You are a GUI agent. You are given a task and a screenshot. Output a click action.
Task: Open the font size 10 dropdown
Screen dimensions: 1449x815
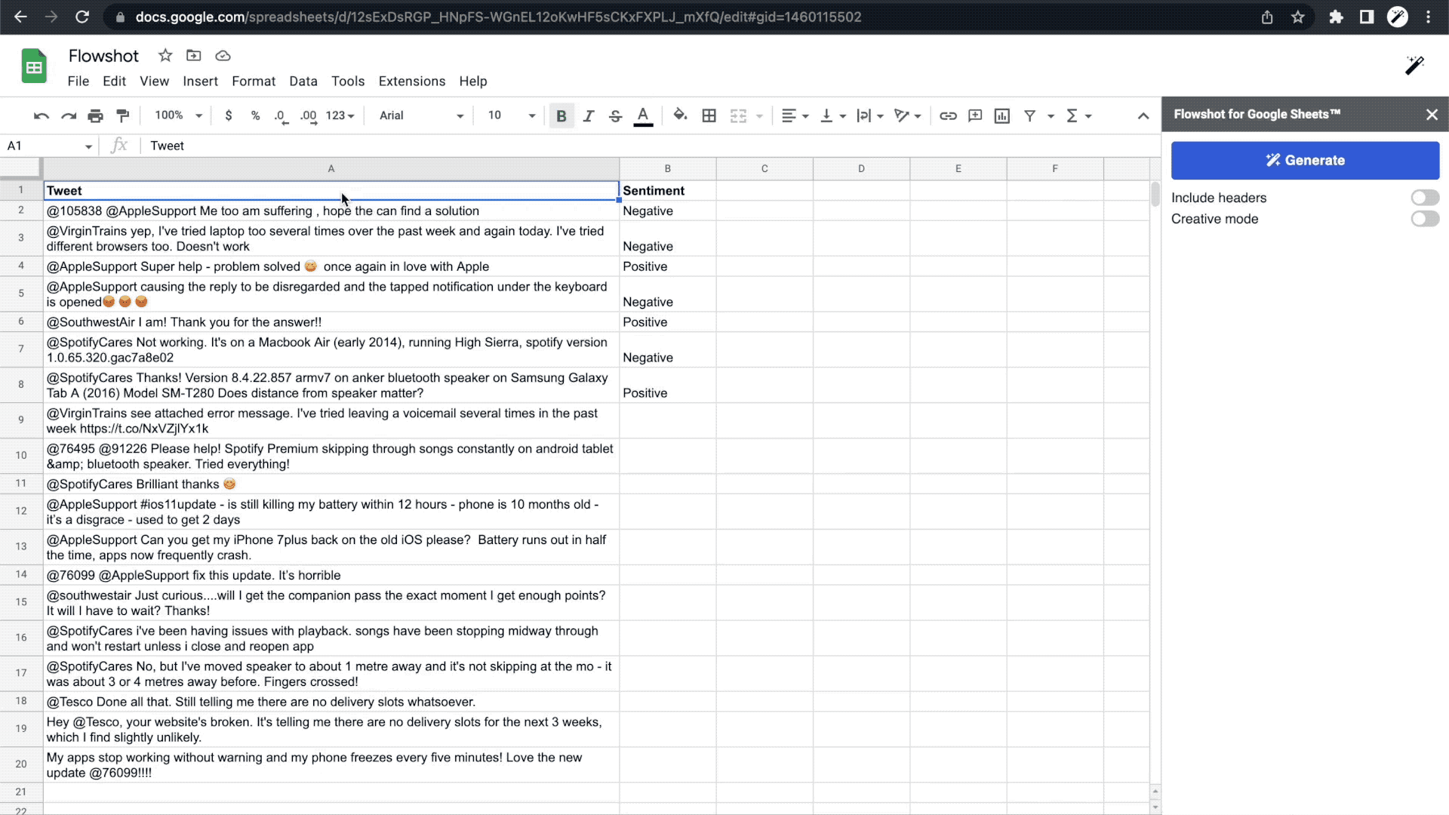click(511, 115)
